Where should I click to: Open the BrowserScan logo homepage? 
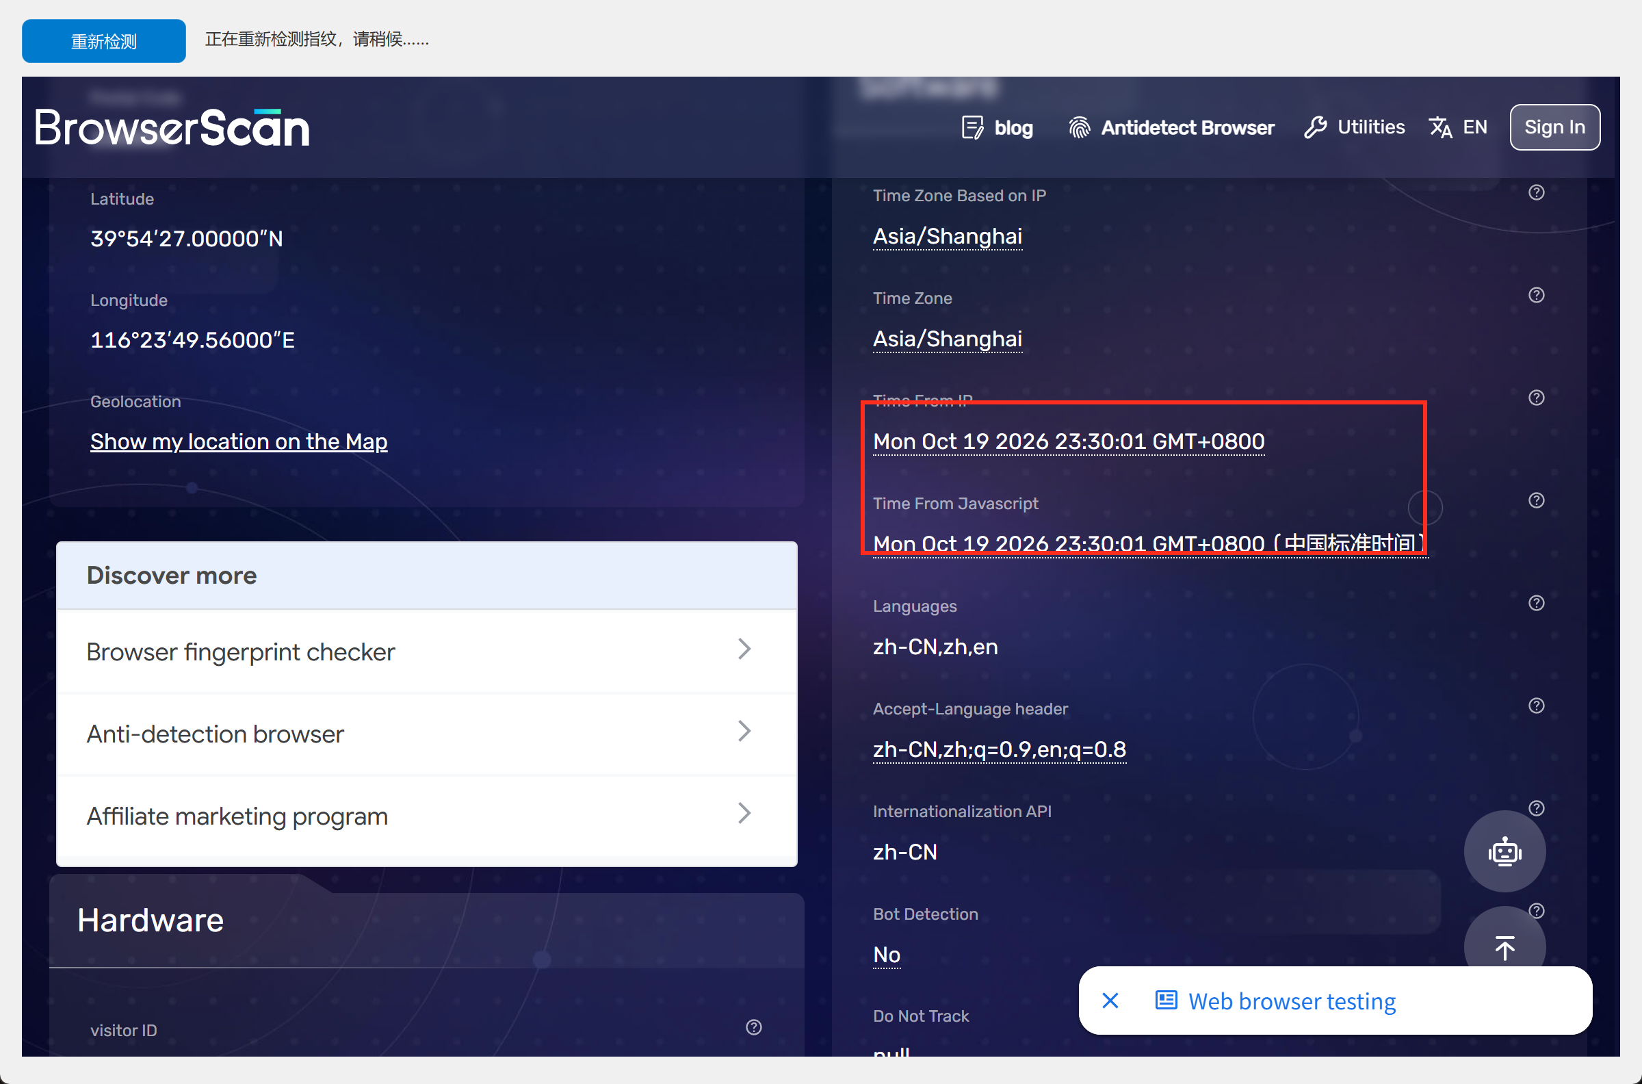pos(172,128)
